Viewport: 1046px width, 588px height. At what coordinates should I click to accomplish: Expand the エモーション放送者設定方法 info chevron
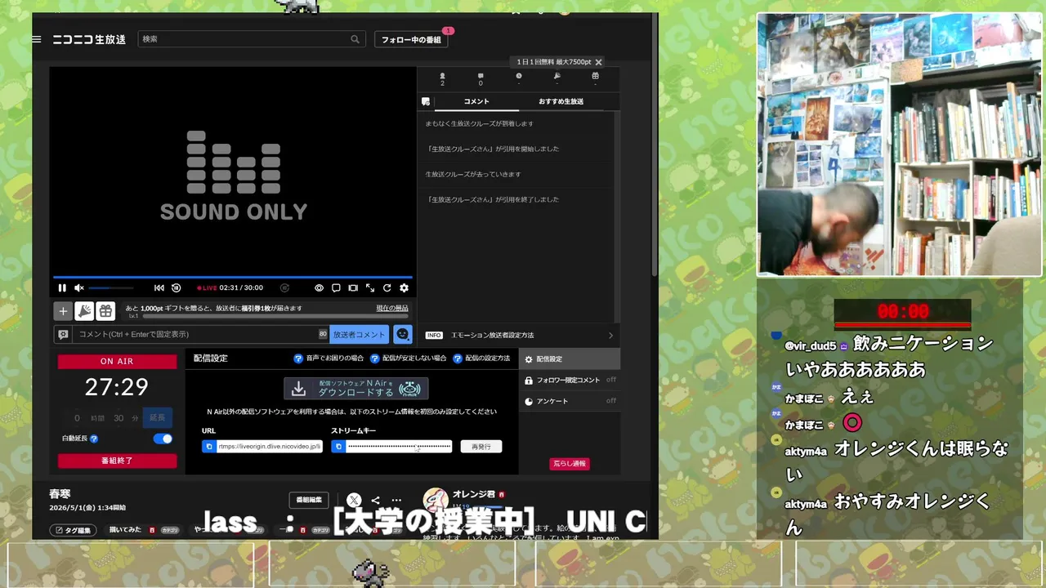point(610,335)
